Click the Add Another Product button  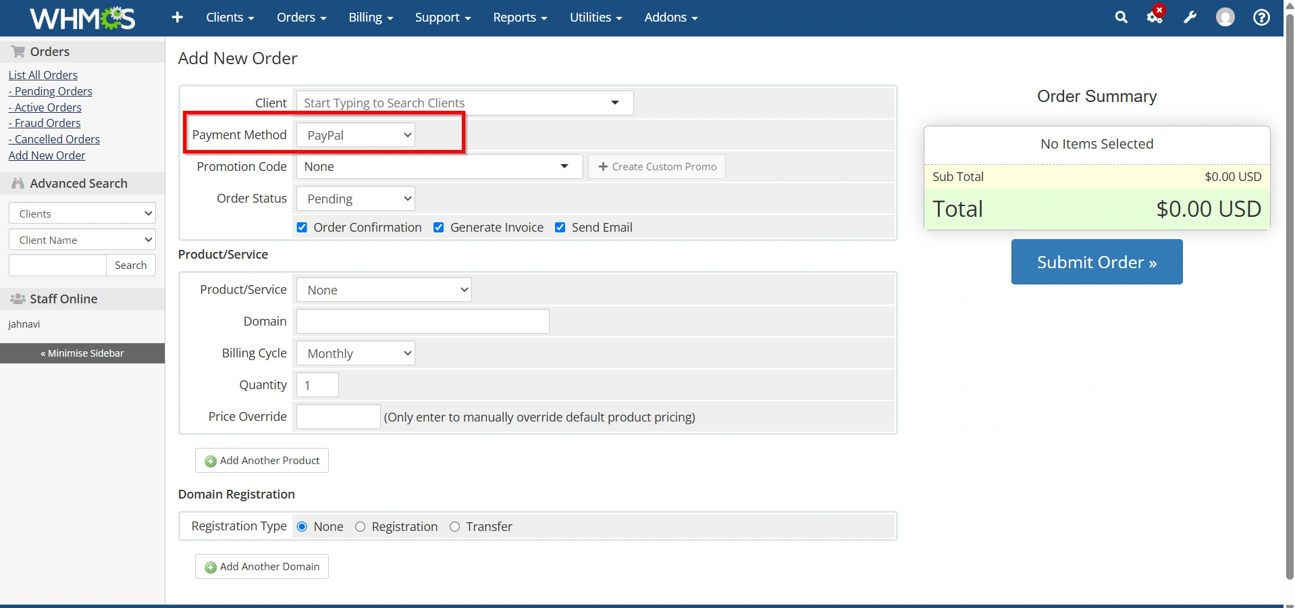point(262,461)
